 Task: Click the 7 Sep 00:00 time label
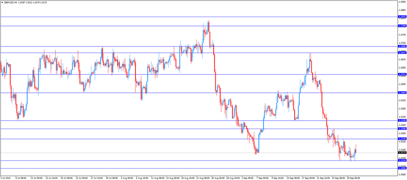coord(263,178)
